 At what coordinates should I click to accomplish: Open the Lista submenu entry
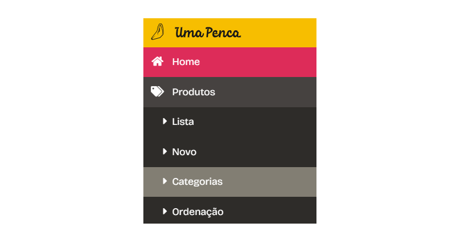tap(183, 121)
